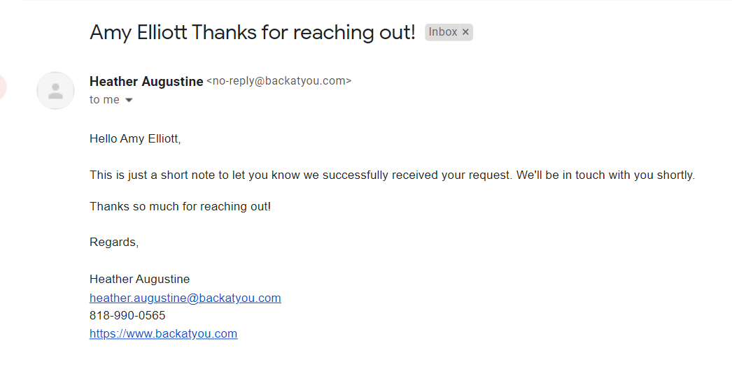
Task: Click the signature name Heather Augustine
Action: pos(139,279)
